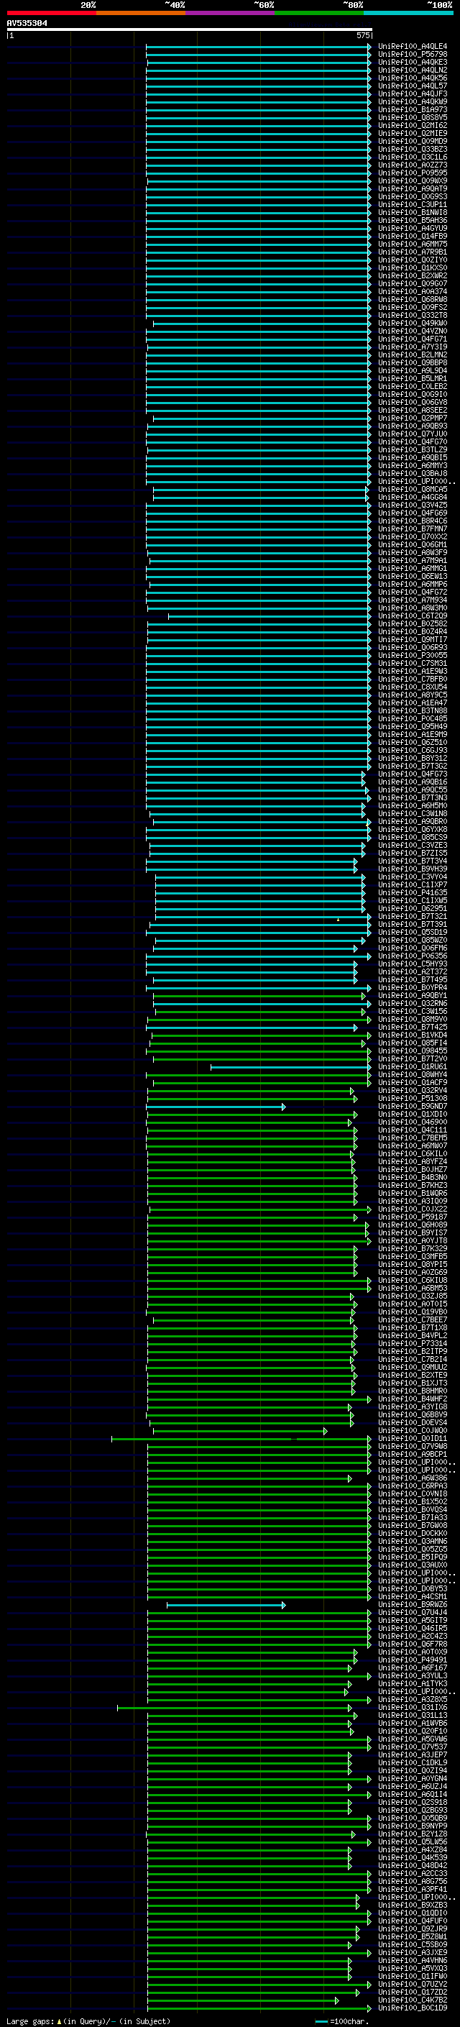The width and height of the screenshot is (460, 2027).
Task: Click the purple ~60% identity legend segment
Action: (231, 13)
